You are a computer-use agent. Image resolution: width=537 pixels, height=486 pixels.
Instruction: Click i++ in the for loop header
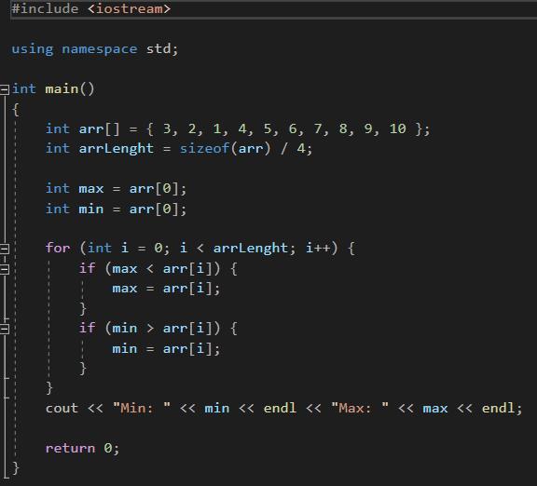pos(318,248)
